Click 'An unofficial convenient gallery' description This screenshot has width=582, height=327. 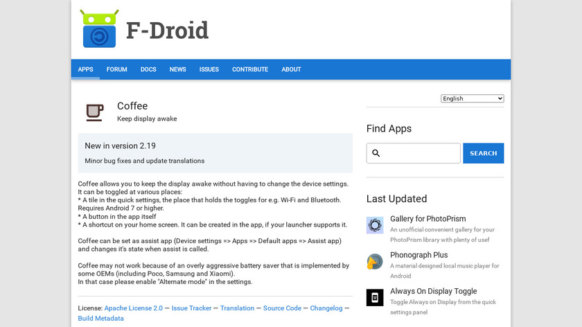443,235
